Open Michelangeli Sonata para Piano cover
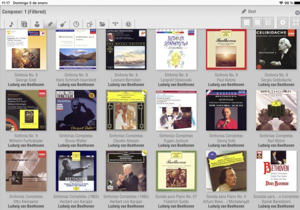 click(x=226, y=171)
